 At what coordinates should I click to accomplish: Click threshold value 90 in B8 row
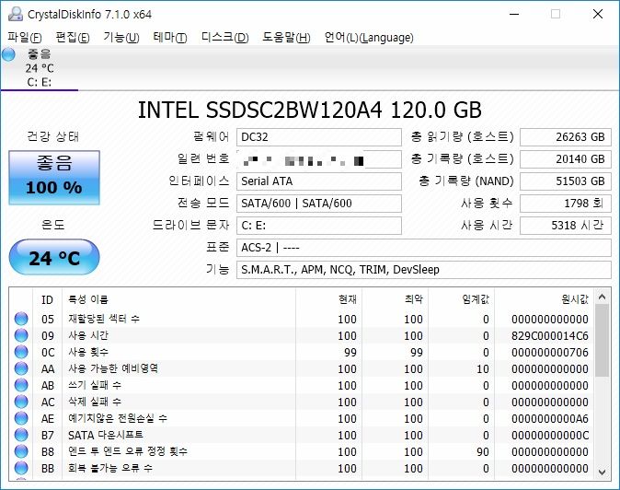pyautogui.click(x=483, y=452)
